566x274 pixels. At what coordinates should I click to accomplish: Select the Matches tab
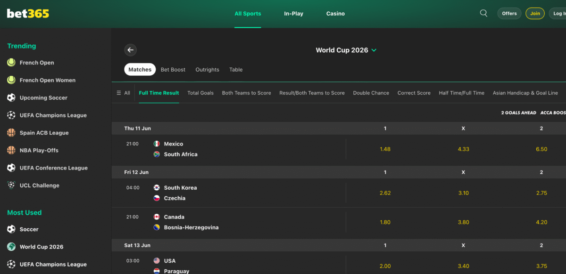tap(140, 69)
